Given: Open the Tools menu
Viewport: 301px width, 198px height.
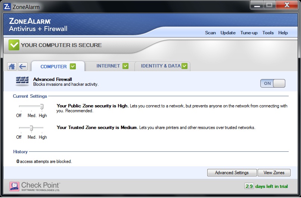Looking at the screenshot, I should pos(268,33).
